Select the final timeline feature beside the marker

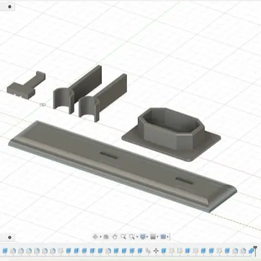[x=251, y=251]
